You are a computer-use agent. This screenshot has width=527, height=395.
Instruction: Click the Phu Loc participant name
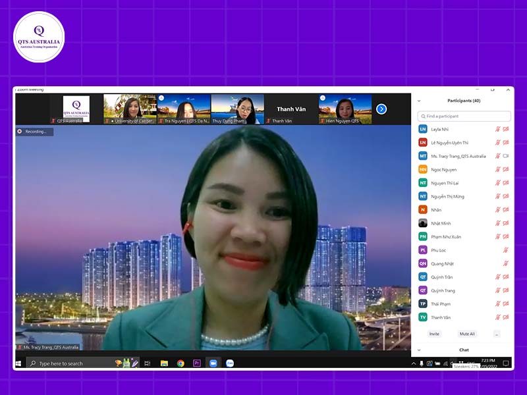click(438, 250)
